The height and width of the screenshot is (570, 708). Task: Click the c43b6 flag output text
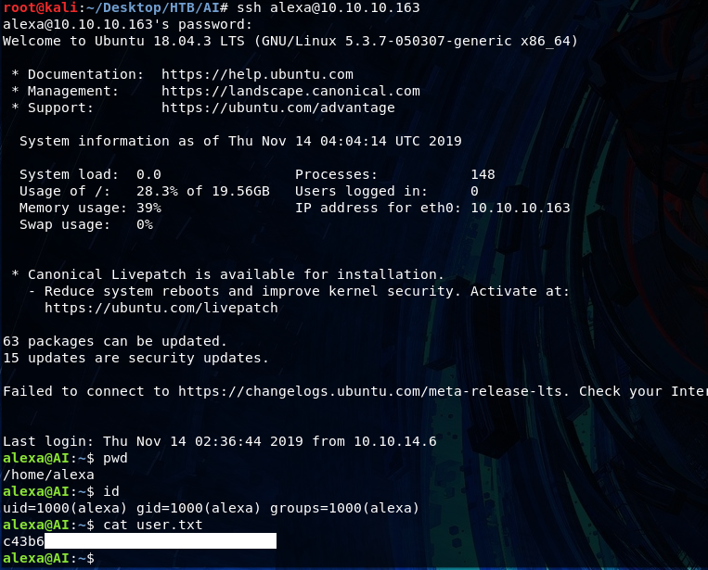23,541
